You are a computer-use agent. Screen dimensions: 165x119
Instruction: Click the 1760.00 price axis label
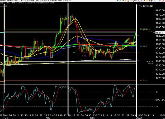coord(160,61)
